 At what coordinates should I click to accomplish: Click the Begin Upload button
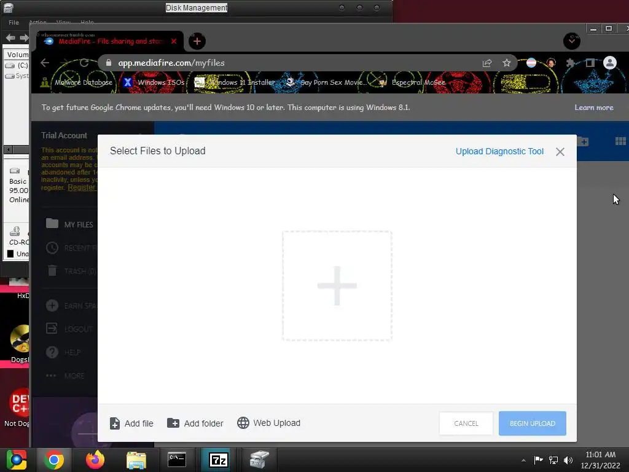tap(533, 423)
